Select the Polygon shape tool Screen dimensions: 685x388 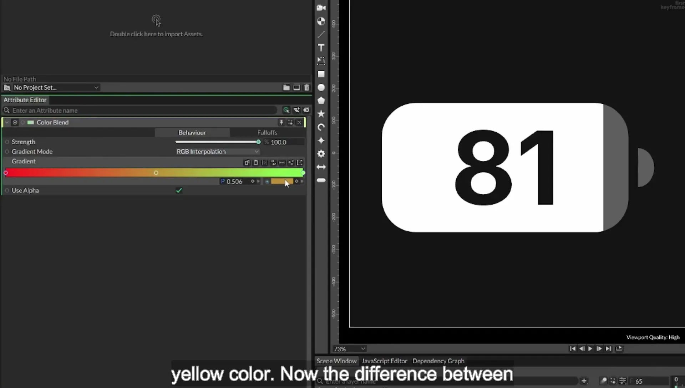tap(321, 101)
